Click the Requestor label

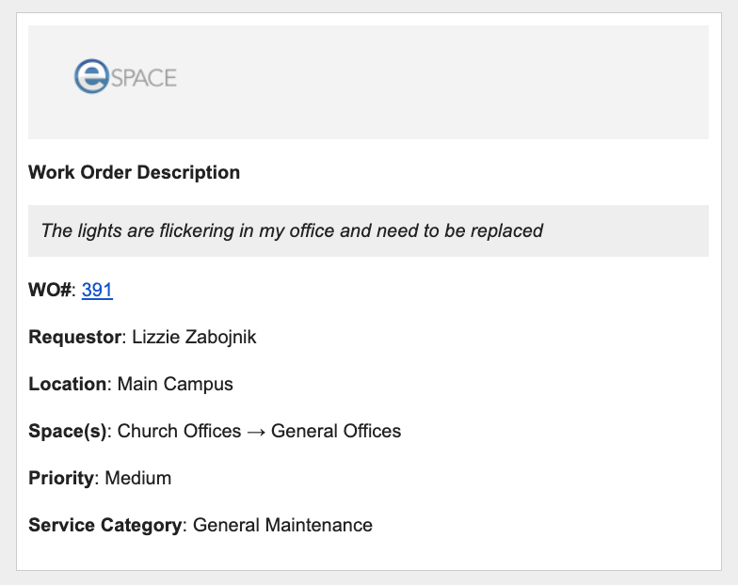tap(75, 337)
